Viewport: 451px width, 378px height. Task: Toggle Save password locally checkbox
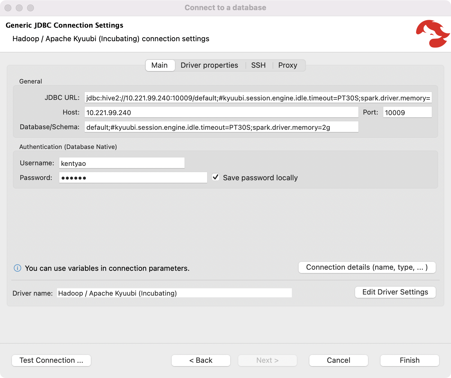216,177
